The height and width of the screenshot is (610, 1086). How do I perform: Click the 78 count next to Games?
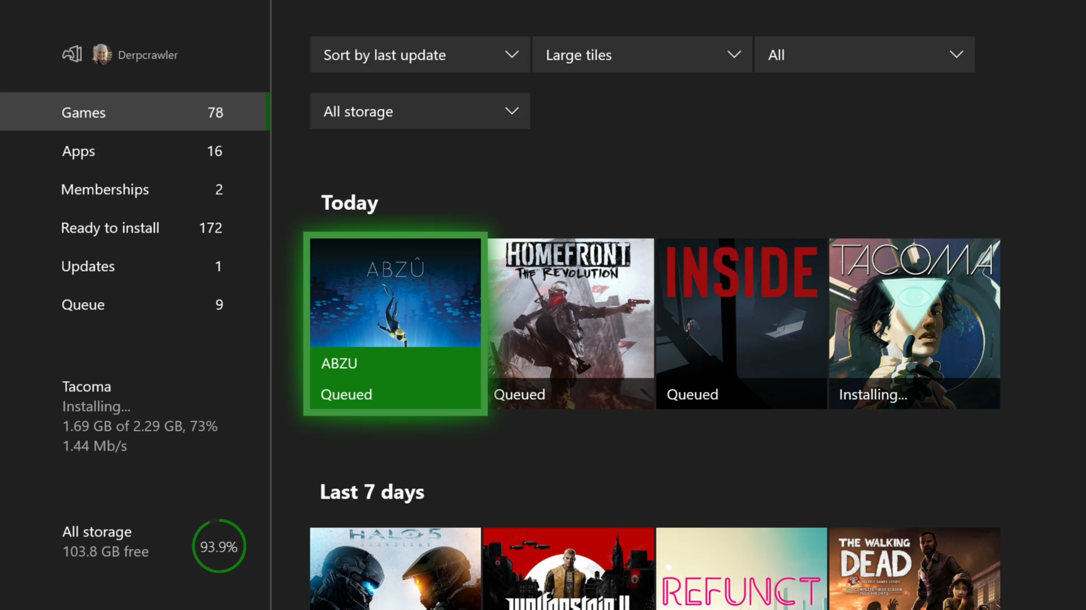[x=215, y=113]
